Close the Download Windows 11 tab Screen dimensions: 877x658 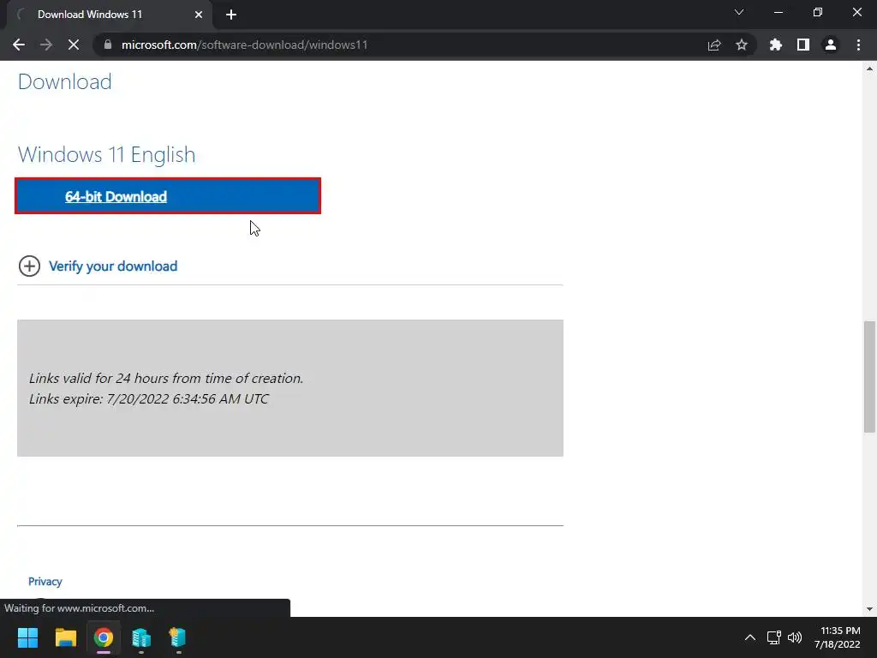pos(199,15)
